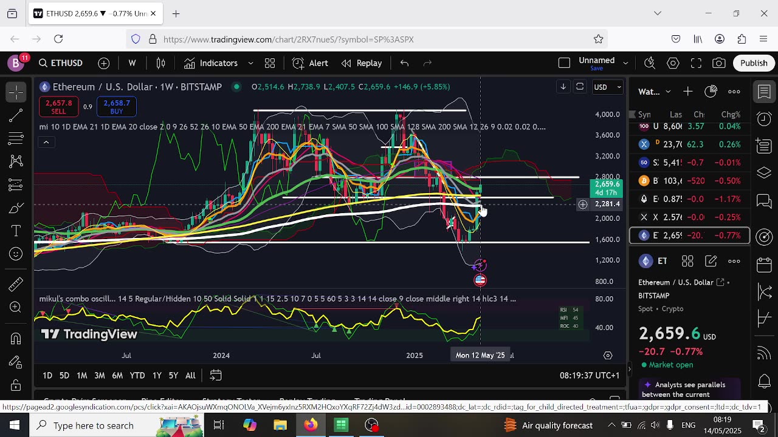Click the 2,657.8 SELL button
This screenshot has height=437, width=778.
[58, 107]
